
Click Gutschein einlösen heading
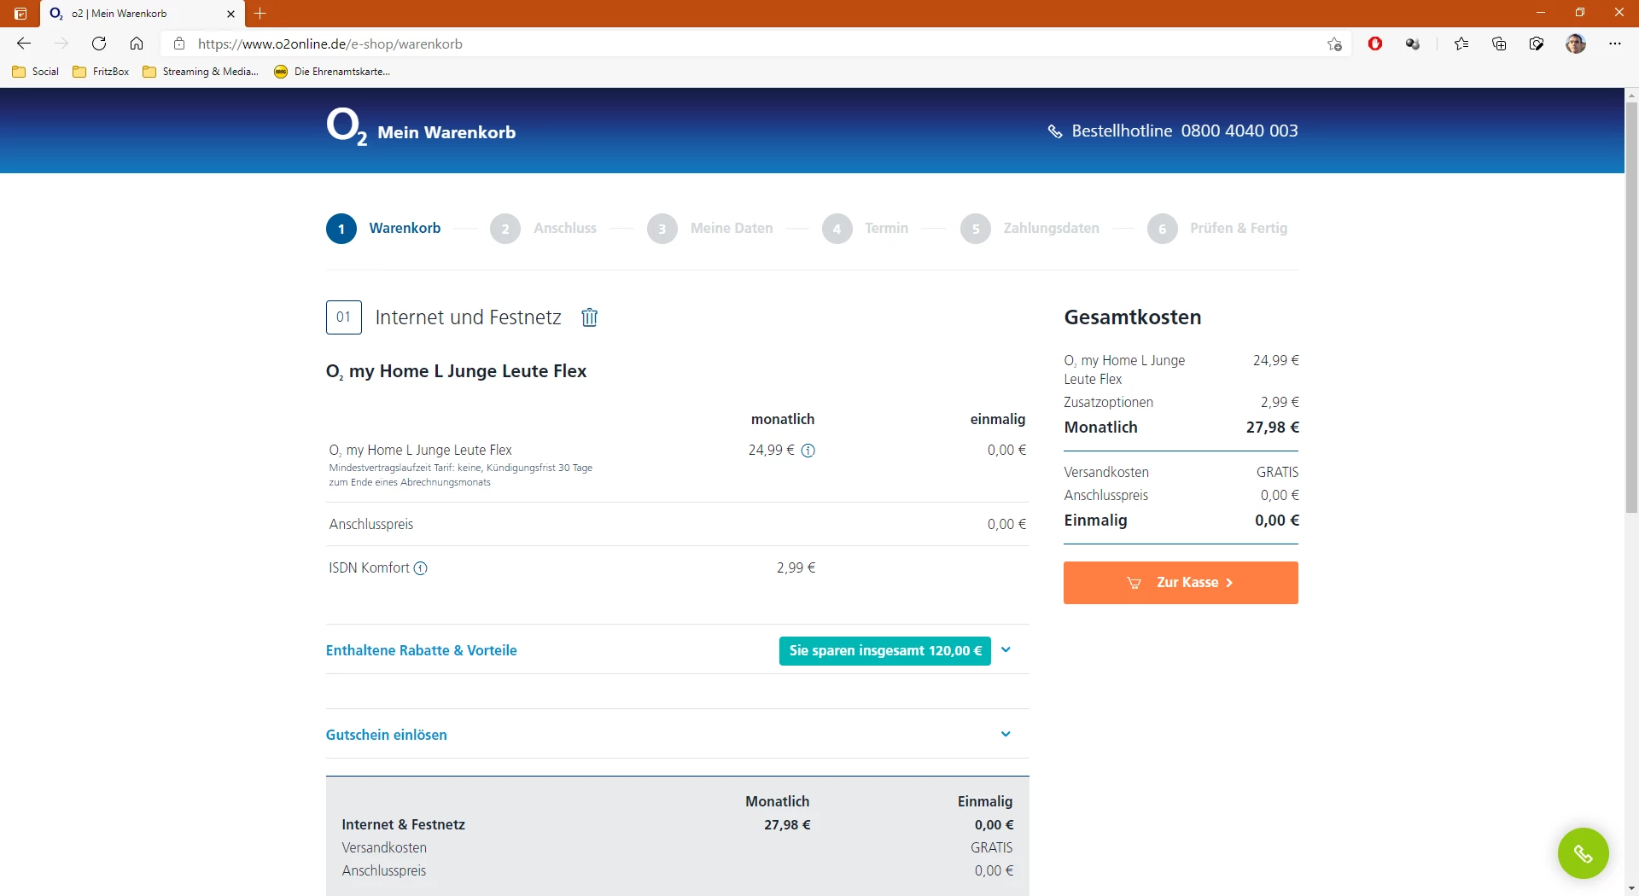(x=386, y=735)
